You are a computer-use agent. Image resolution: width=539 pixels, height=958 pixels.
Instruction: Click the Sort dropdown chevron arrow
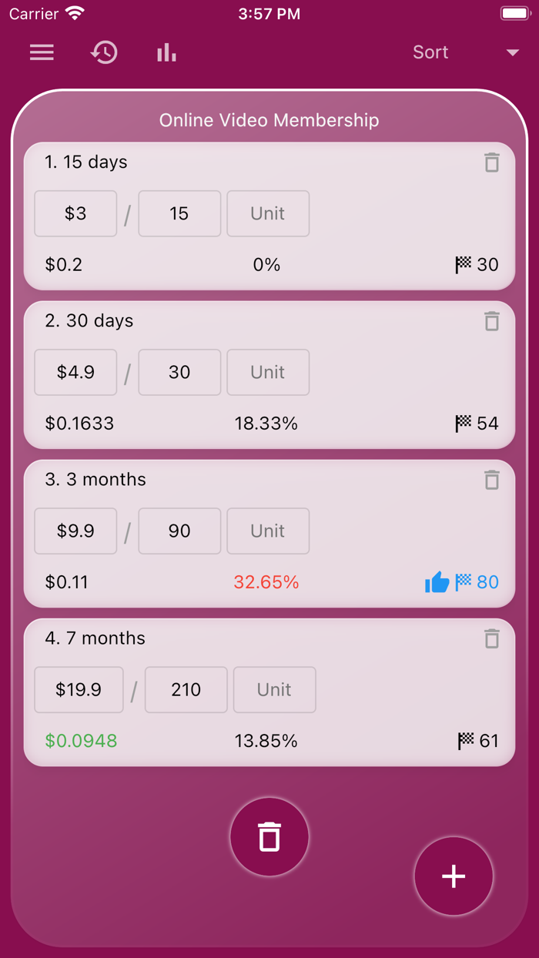point(512,53)
